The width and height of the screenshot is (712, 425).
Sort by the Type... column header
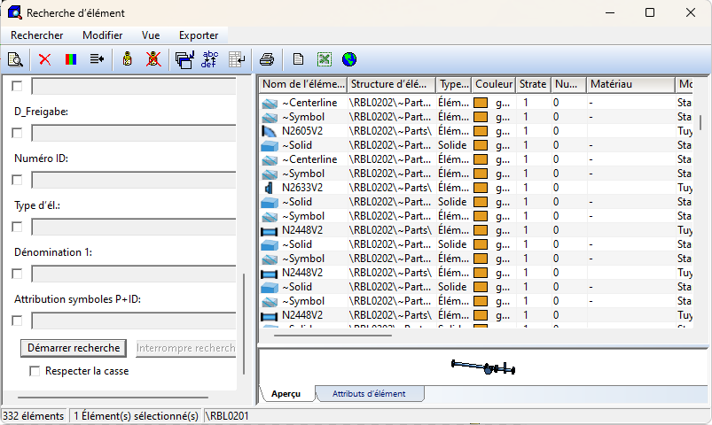pyautogui.click(x=454, y=84)
